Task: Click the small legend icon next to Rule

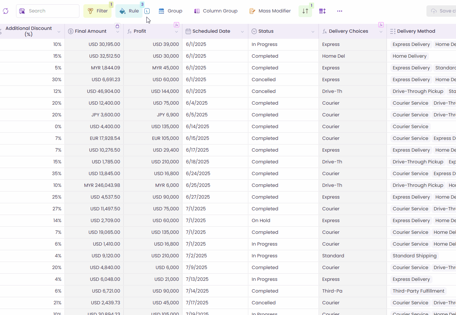Action: pos(147,11)
